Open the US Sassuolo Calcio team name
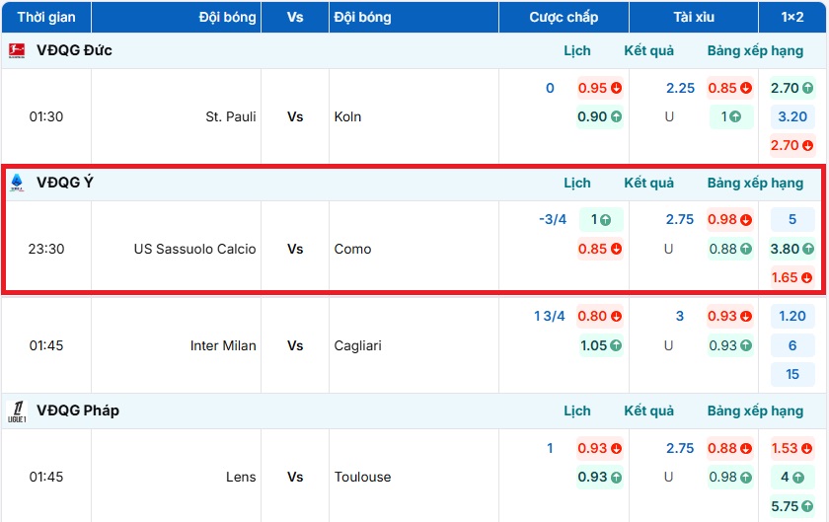Viewport: 829px width, 522px height. coord(194,249)
